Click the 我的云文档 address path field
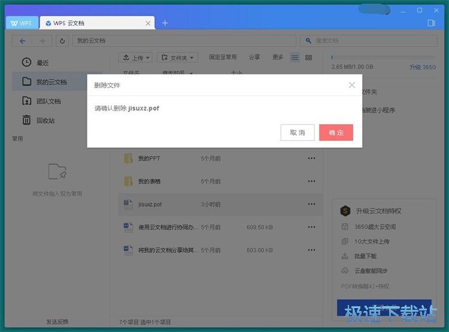449x332 pixels. [184, 41]
